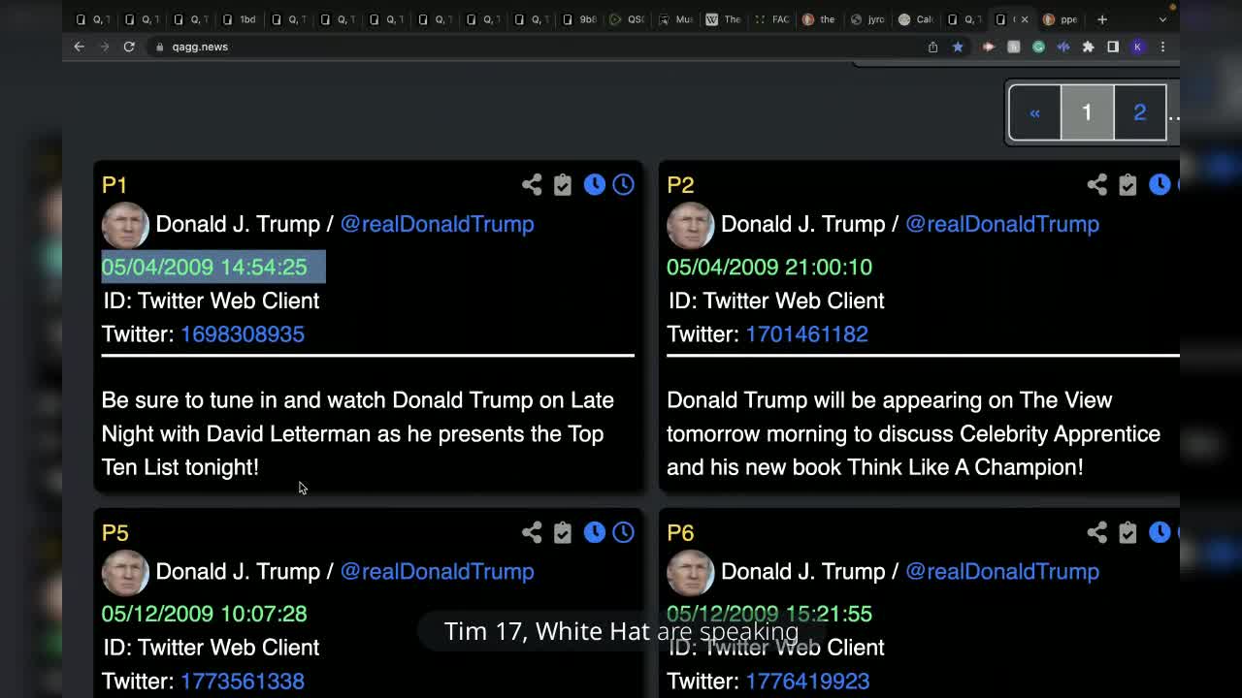Switch to the '9b8' browser tab

click(x=579, y=19)
